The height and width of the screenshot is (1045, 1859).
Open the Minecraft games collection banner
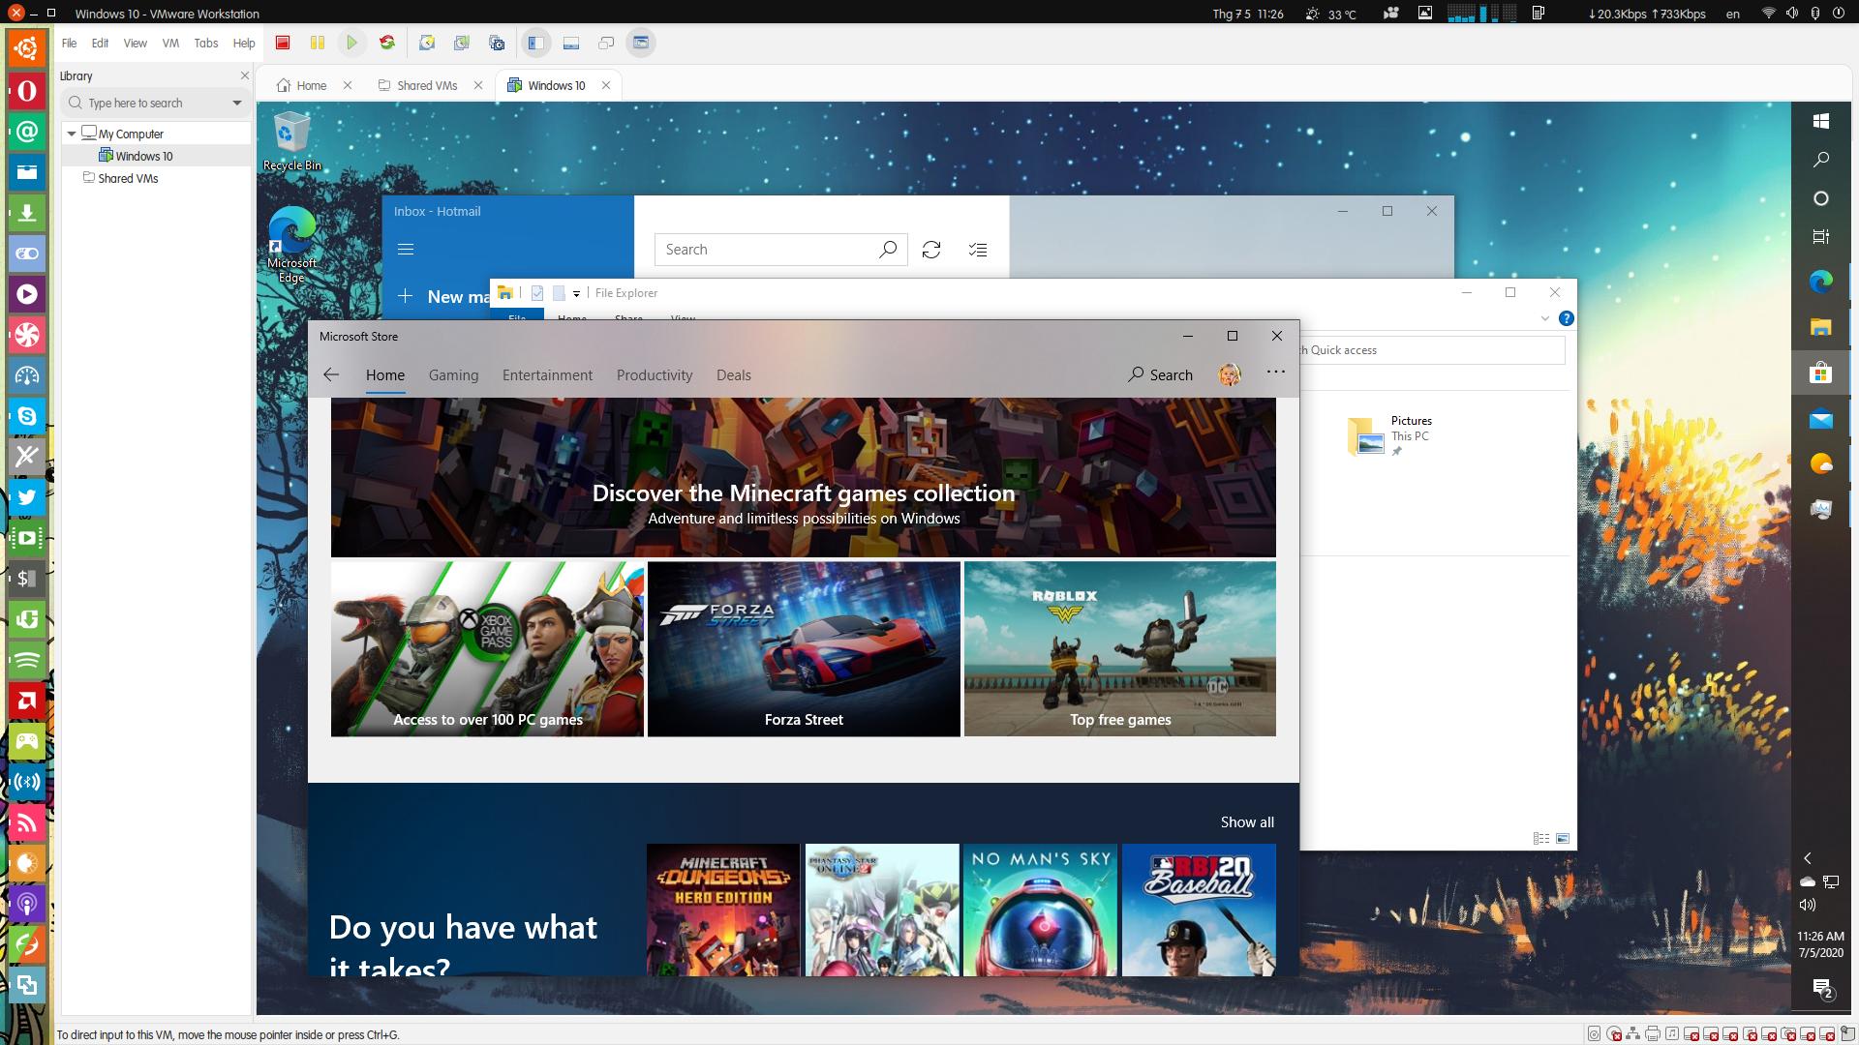coord(804,478)
